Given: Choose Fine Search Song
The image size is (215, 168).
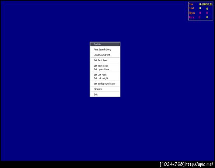Looking at the screenshot, I should pyautogui.click(x=105, y=49).
